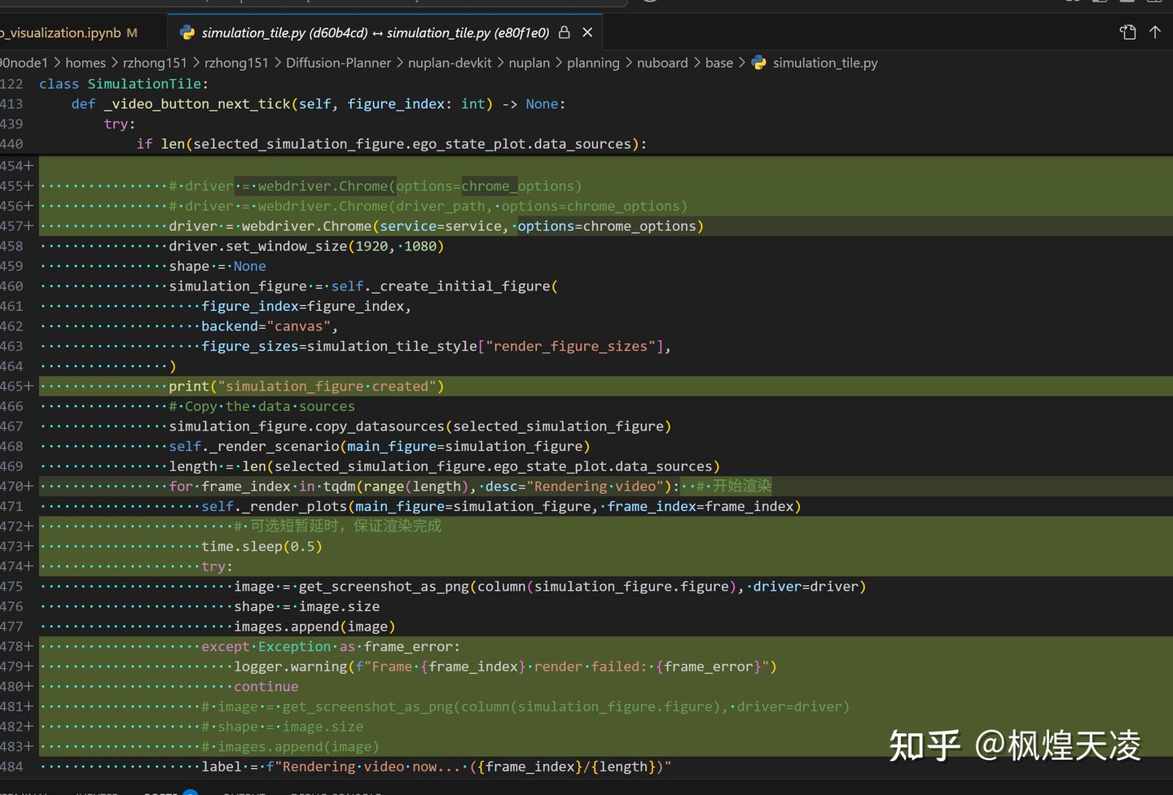Click line number 470+ in the gutter

pos(16,487)
